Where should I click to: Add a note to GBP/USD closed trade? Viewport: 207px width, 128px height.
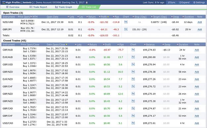point(197,64)
